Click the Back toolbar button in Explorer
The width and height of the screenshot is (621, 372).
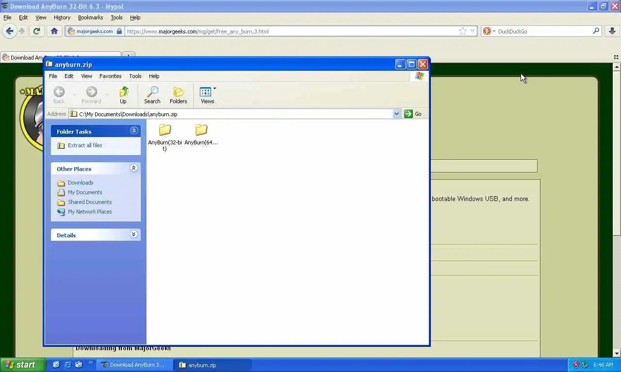59,95
